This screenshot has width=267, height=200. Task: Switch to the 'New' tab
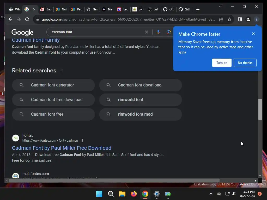[x=92, y=9]
